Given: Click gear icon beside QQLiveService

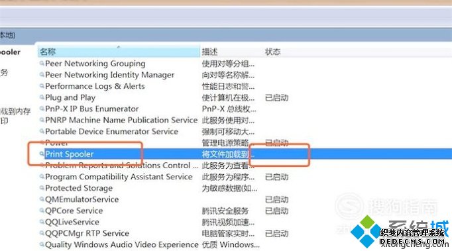Looking at the screenshot, I should pos(42,222).
